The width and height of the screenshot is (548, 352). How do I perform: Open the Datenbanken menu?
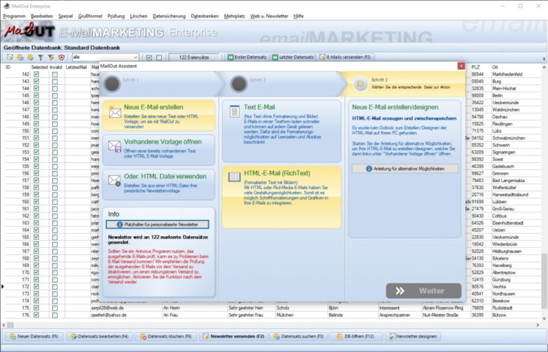(x=205, y=16)
